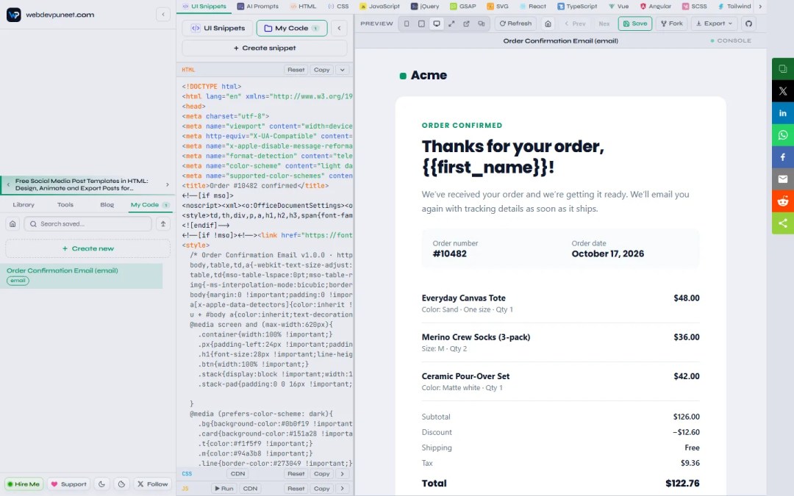Open preview in fullscreen expand icon
The image size is (794, 496).
[x=451, y=24]
